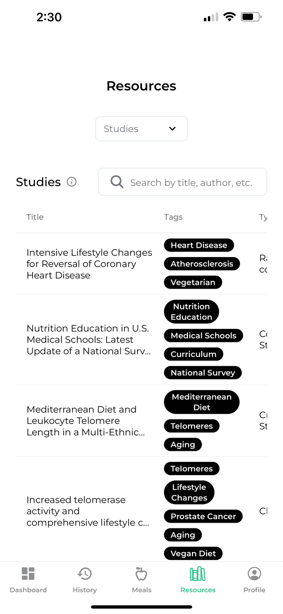Expand the Studies dropdown chevron
Screen dimensions: 283x614
172,129
